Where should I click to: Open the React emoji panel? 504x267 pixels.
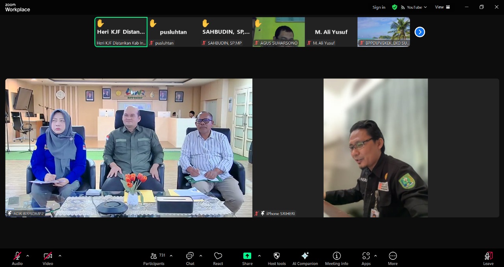point(218,258)
